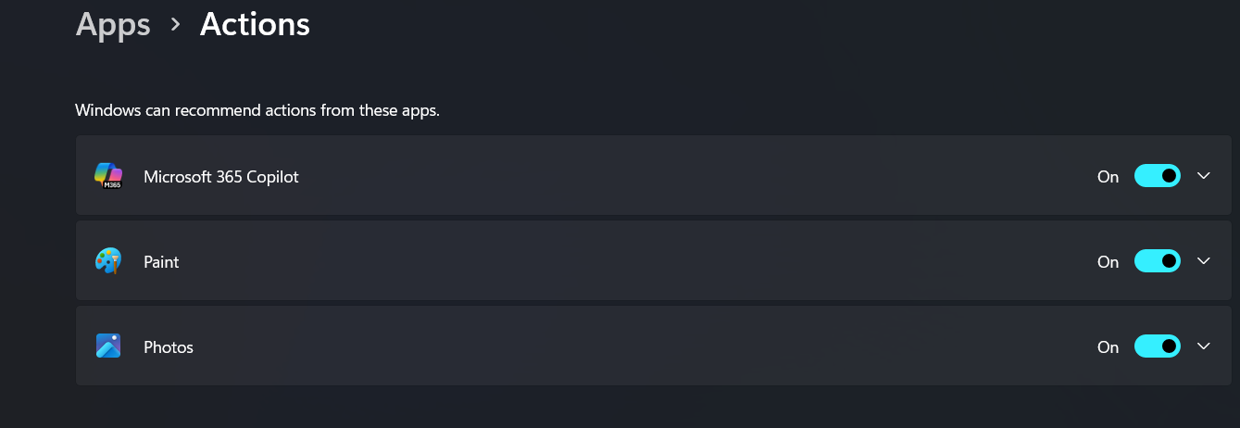Click the Microsoft 365 Copilot app icon
The height and width of the screenshot is (428, 1240).
click(108, 176)
